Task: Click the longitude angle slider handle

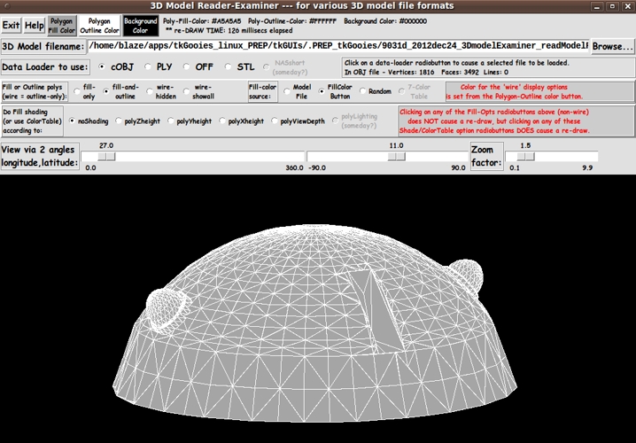Action: point(106,156)
